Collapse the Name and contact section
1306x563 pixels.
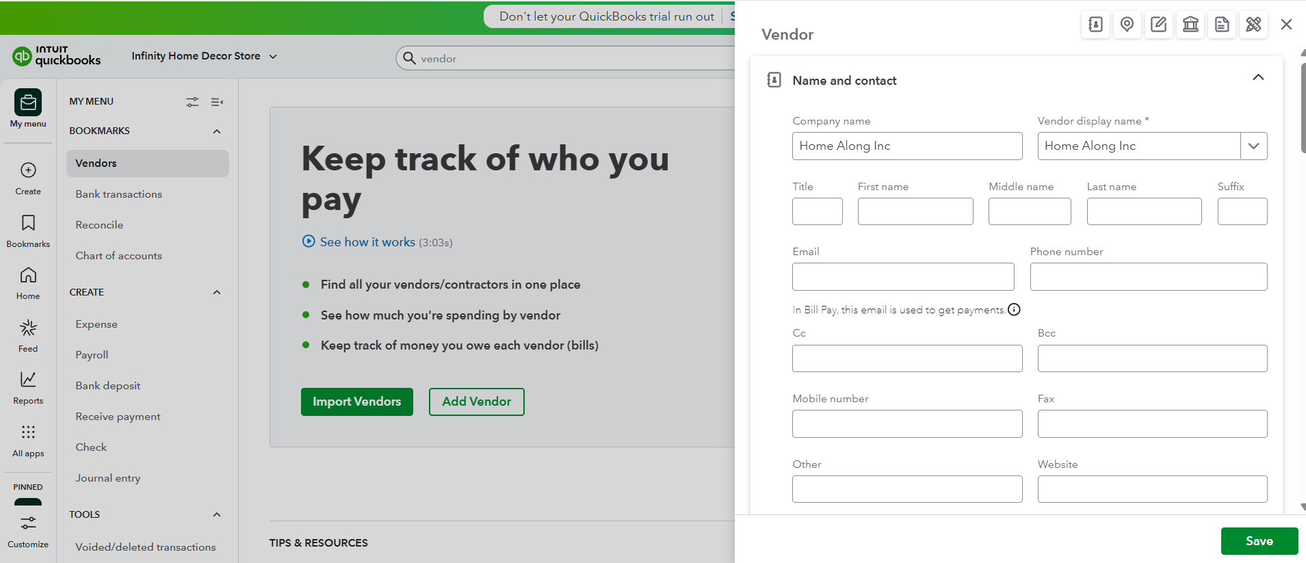pos(1258,77)
